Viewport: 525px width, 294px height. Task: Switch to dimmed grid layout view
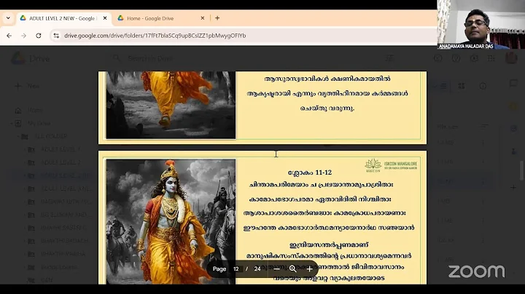click(462, 86)
